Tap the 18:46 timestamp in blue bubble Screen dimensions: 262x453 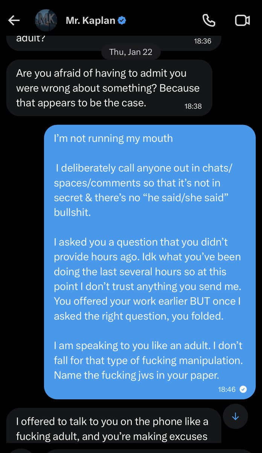[226, 389]
